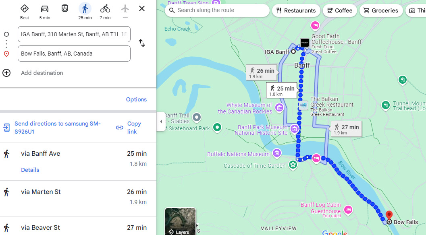This screenshot has width=426, height=235.
Task: Open Tunnel Mountain Trailhead pin
Action: [x=386, y=105]
